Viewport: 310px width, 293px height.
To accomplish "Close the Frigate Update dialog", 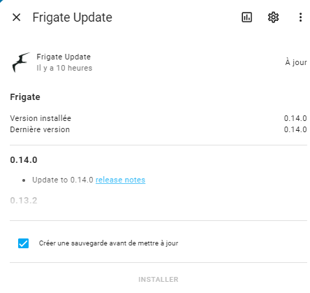I will tap(17, 17).
